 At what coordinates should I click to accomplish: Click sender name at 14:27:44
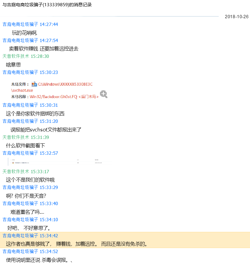coord(20,24)
